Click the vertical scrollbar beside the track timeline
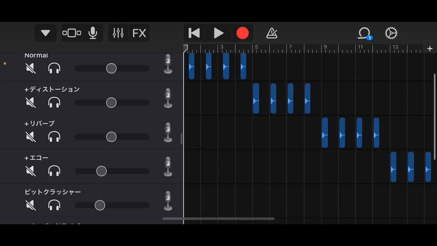437x246 pixels. tap(434, 117)
